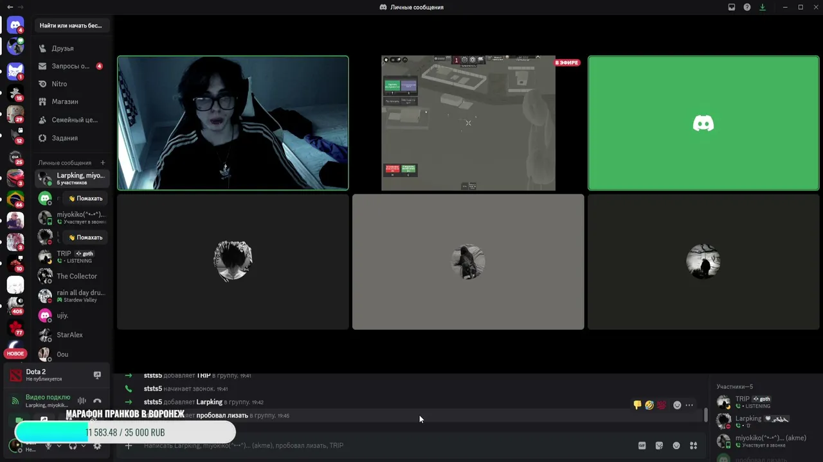
Task: Click the НОВОЕ new mentions pill
Action: (x=15, y=354)
